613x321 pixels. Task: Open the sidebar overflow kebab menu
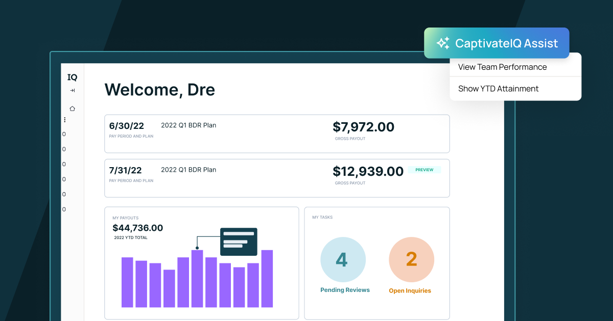click(65, 119)
